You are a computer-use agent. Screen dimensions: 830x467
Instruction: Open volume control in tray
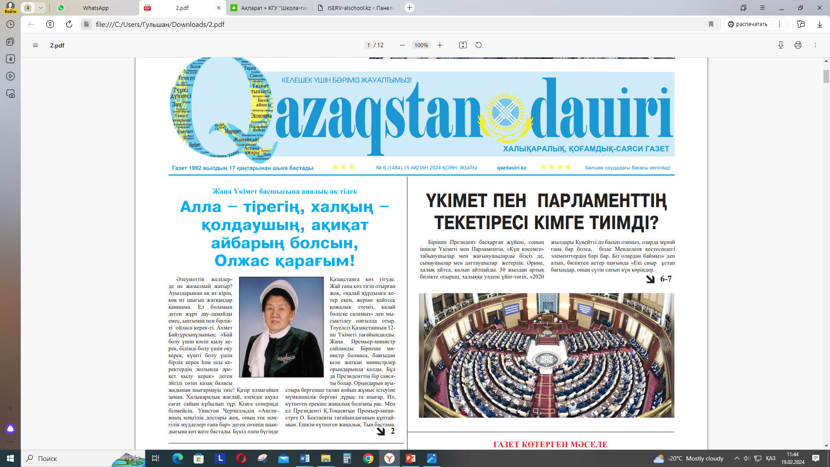click(x=747, y=458)
